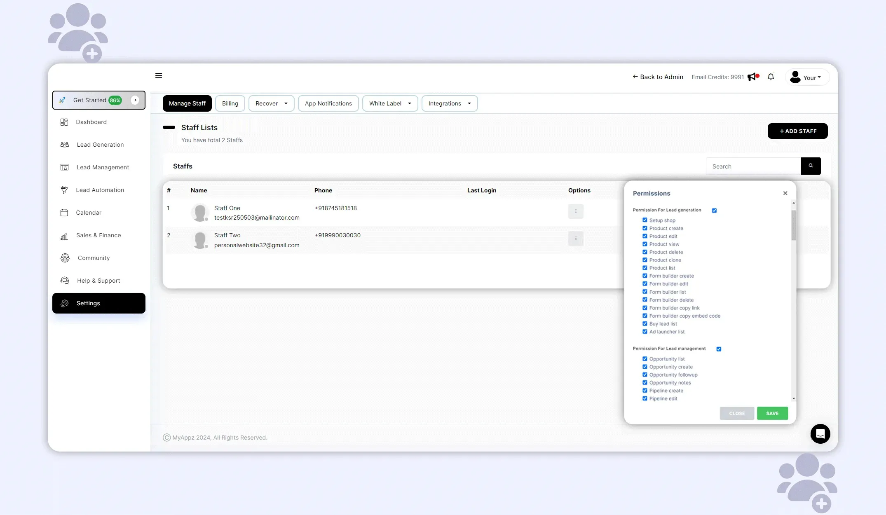Expand the Recover dropdown
The image size is (886, 515).
pos(271,103)
